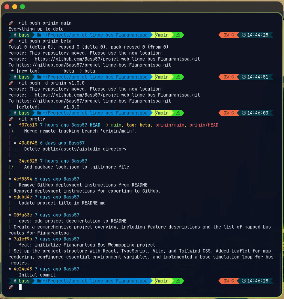This screenshot has height=299, width=284.
Task: Click the power plug icon in the 14:46:28 prompt bar
Action: pyautogui.click(x=233, y=281)
